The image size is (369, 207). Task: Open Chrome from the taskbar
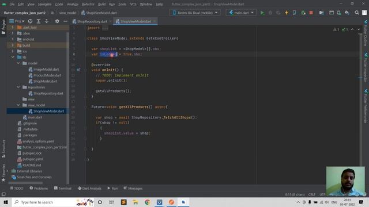[148, 202]
